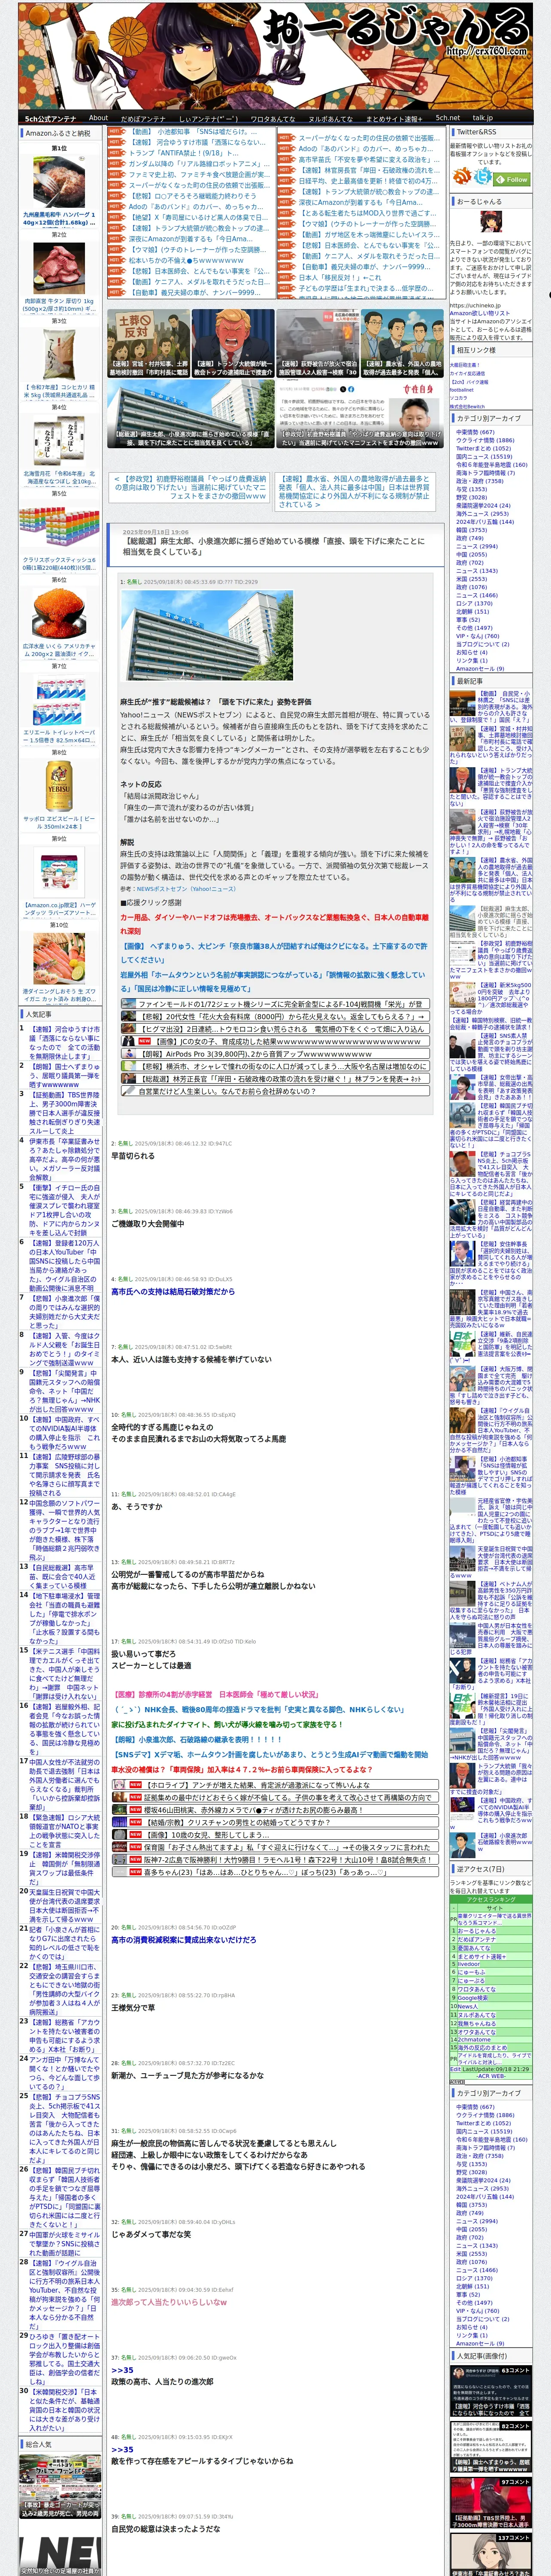
Task: Open the 荻野被告 news featured thumbnail
Action: point(317,343)
